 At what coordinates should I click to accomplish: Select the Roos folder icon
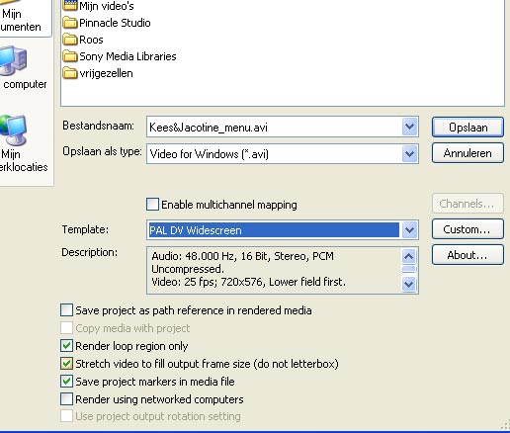click(70, 40)
